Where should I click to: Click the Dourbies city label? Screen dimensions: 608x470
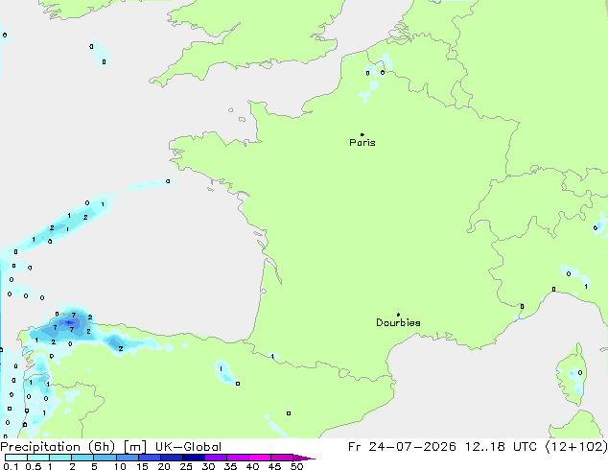398,322
